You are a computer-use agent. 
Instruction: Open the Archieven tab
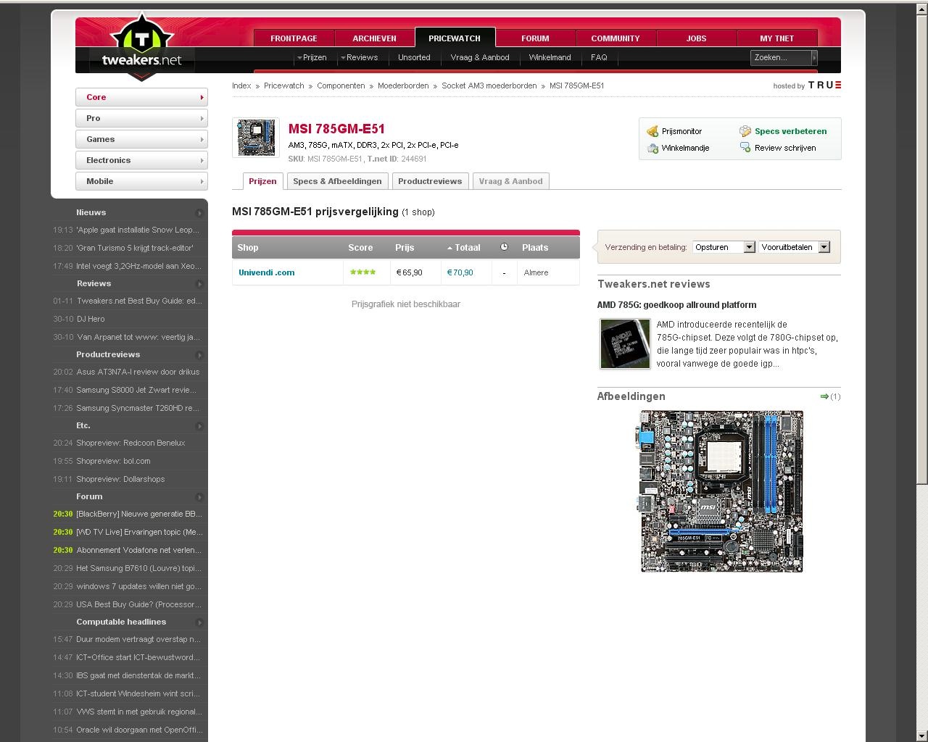(x=374, y=38)
